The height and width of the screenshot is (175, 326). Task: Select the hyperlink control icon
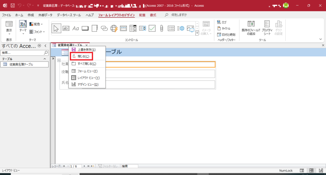(104, 28)
